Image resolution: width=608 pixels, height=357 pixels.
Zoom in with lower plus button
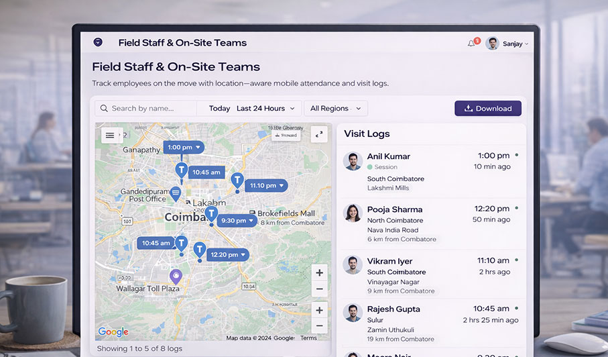pos(320,310)
